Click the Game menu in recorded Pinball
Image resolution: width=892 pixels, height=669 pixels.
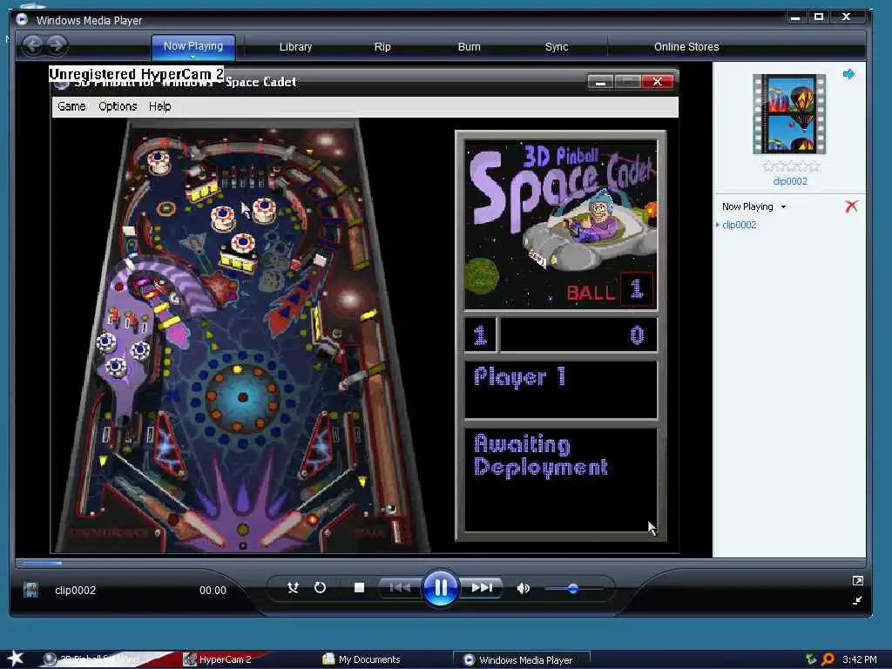[x=71, y=106]
